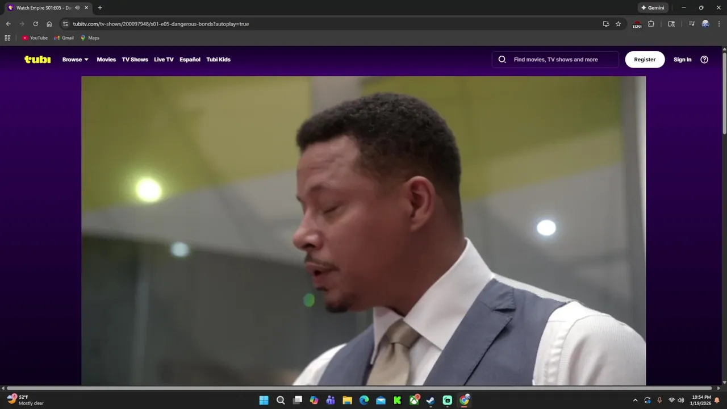This screenshot has height=409, width=727.
Task: Open the apps grid in bookmarks bar
Action: coord(7,38)
